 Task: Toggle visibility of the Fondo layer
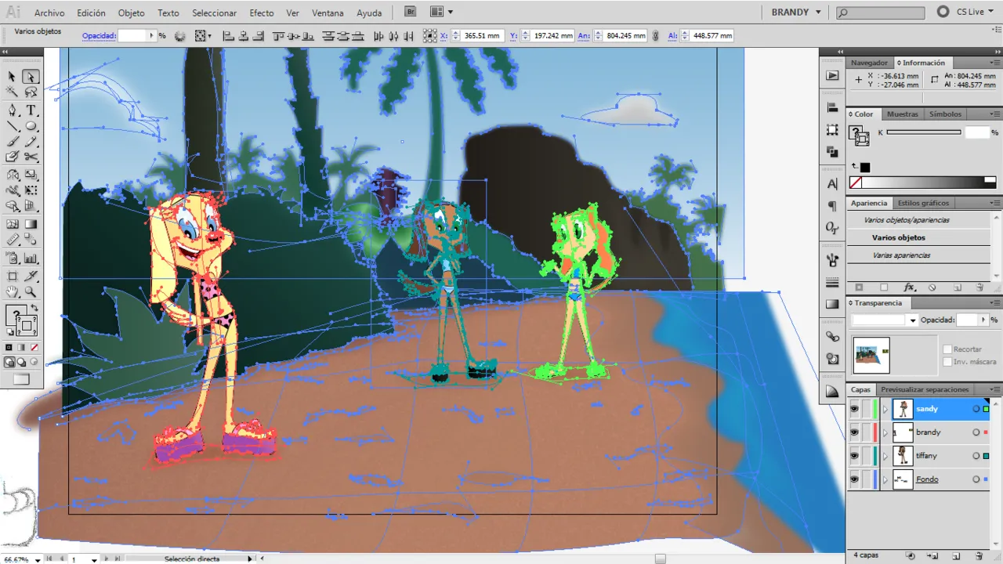point(854,479)
